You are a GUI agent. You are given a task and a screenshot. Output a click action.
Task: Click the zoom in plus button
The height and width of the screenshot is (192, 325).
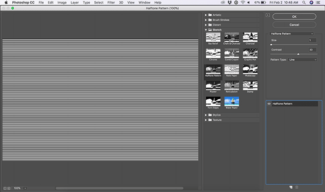coord(9,188)
